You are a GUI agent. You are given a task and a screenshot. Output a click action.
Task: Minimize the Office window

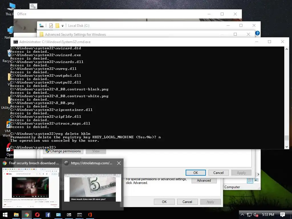209,14
